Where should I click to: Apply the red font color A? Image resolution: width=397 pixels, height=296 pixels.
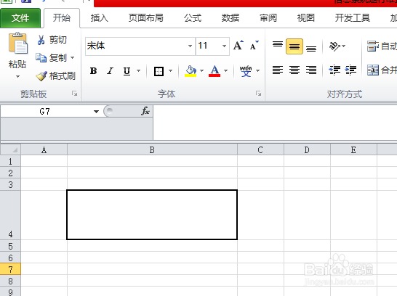(214, 71)
